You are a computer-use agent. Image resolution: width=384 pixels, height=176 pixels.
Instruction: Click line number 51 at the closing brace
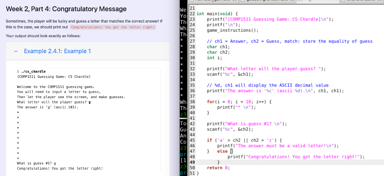(192, 173)
